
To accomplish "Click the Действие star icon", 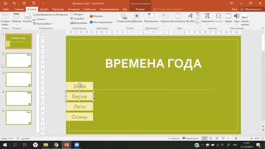I will [137, 16].
